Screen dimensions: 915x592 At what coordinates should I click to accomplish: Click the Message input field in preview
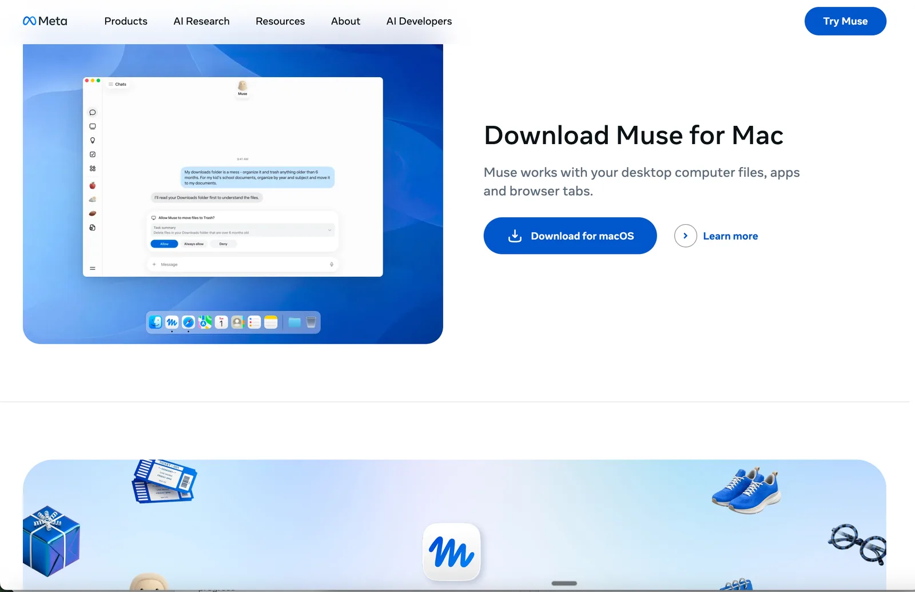pos(243,264)
